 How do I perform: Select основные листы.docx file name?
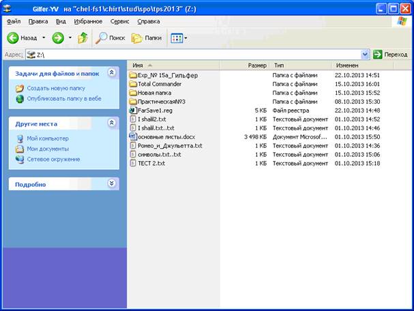click(166, 137)
